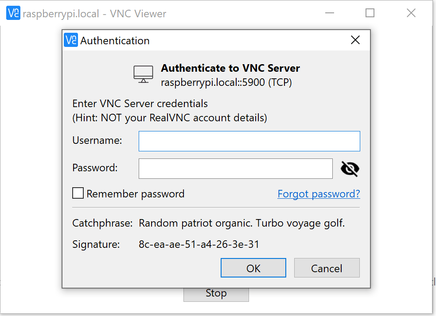Image resolution: width=436 pixels, height=316 pixels.
Task: Click the Authentication dialog title bar
Action: point(213,40)
